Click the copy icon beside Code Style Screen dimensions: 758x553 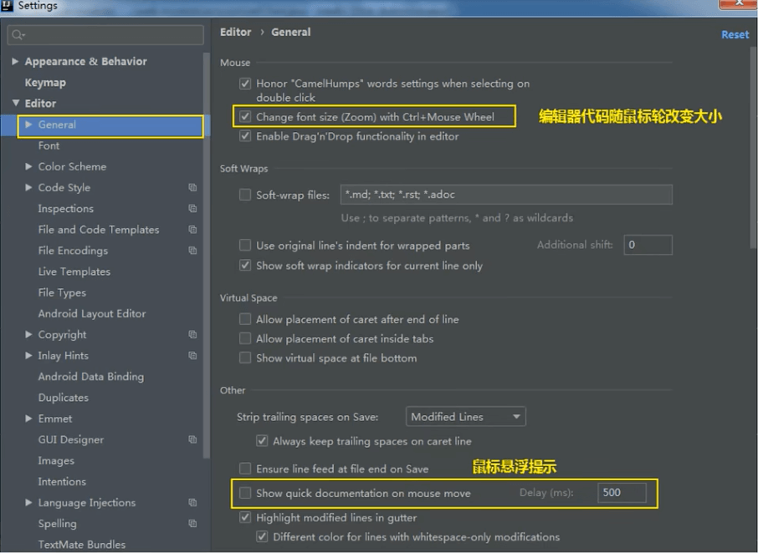[192, 188]
